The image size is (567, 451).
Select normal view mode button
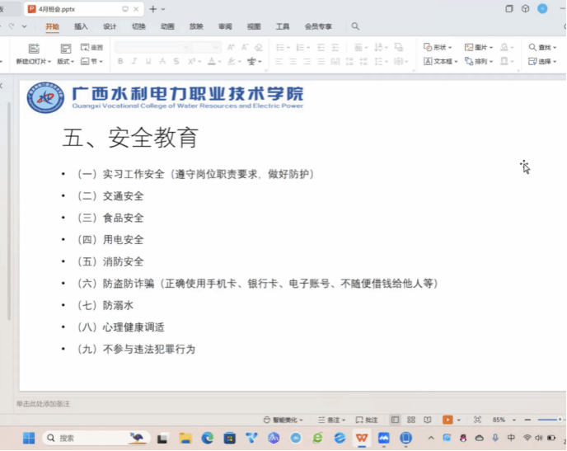coord(396,420)
